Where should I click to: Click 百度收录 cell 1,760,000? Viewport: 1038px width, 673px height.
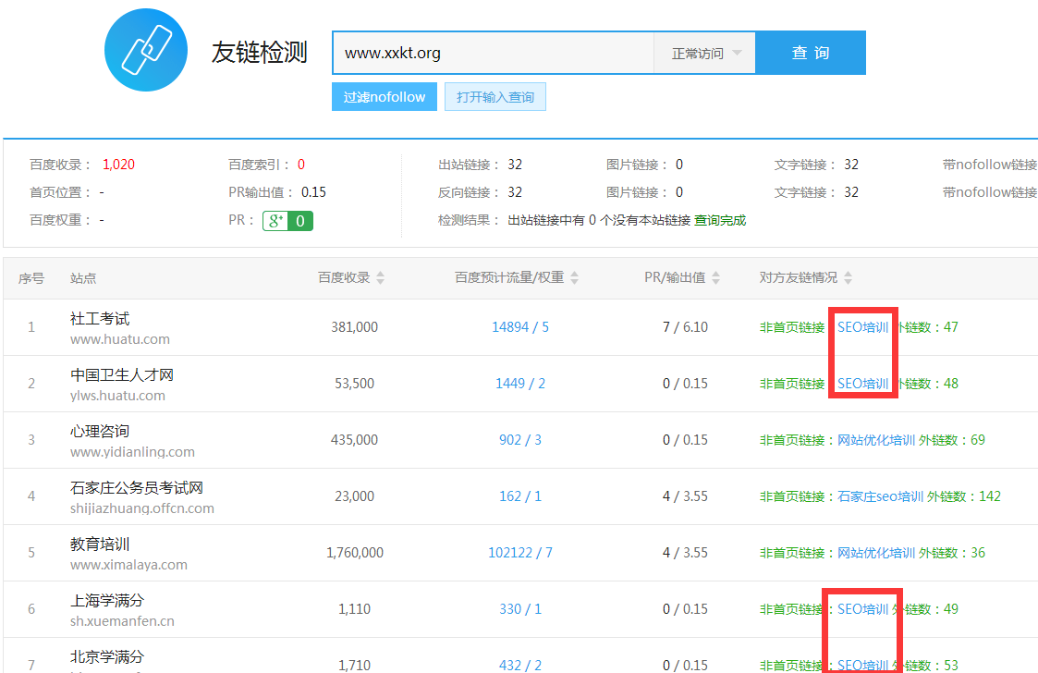(x=354, y=553)
